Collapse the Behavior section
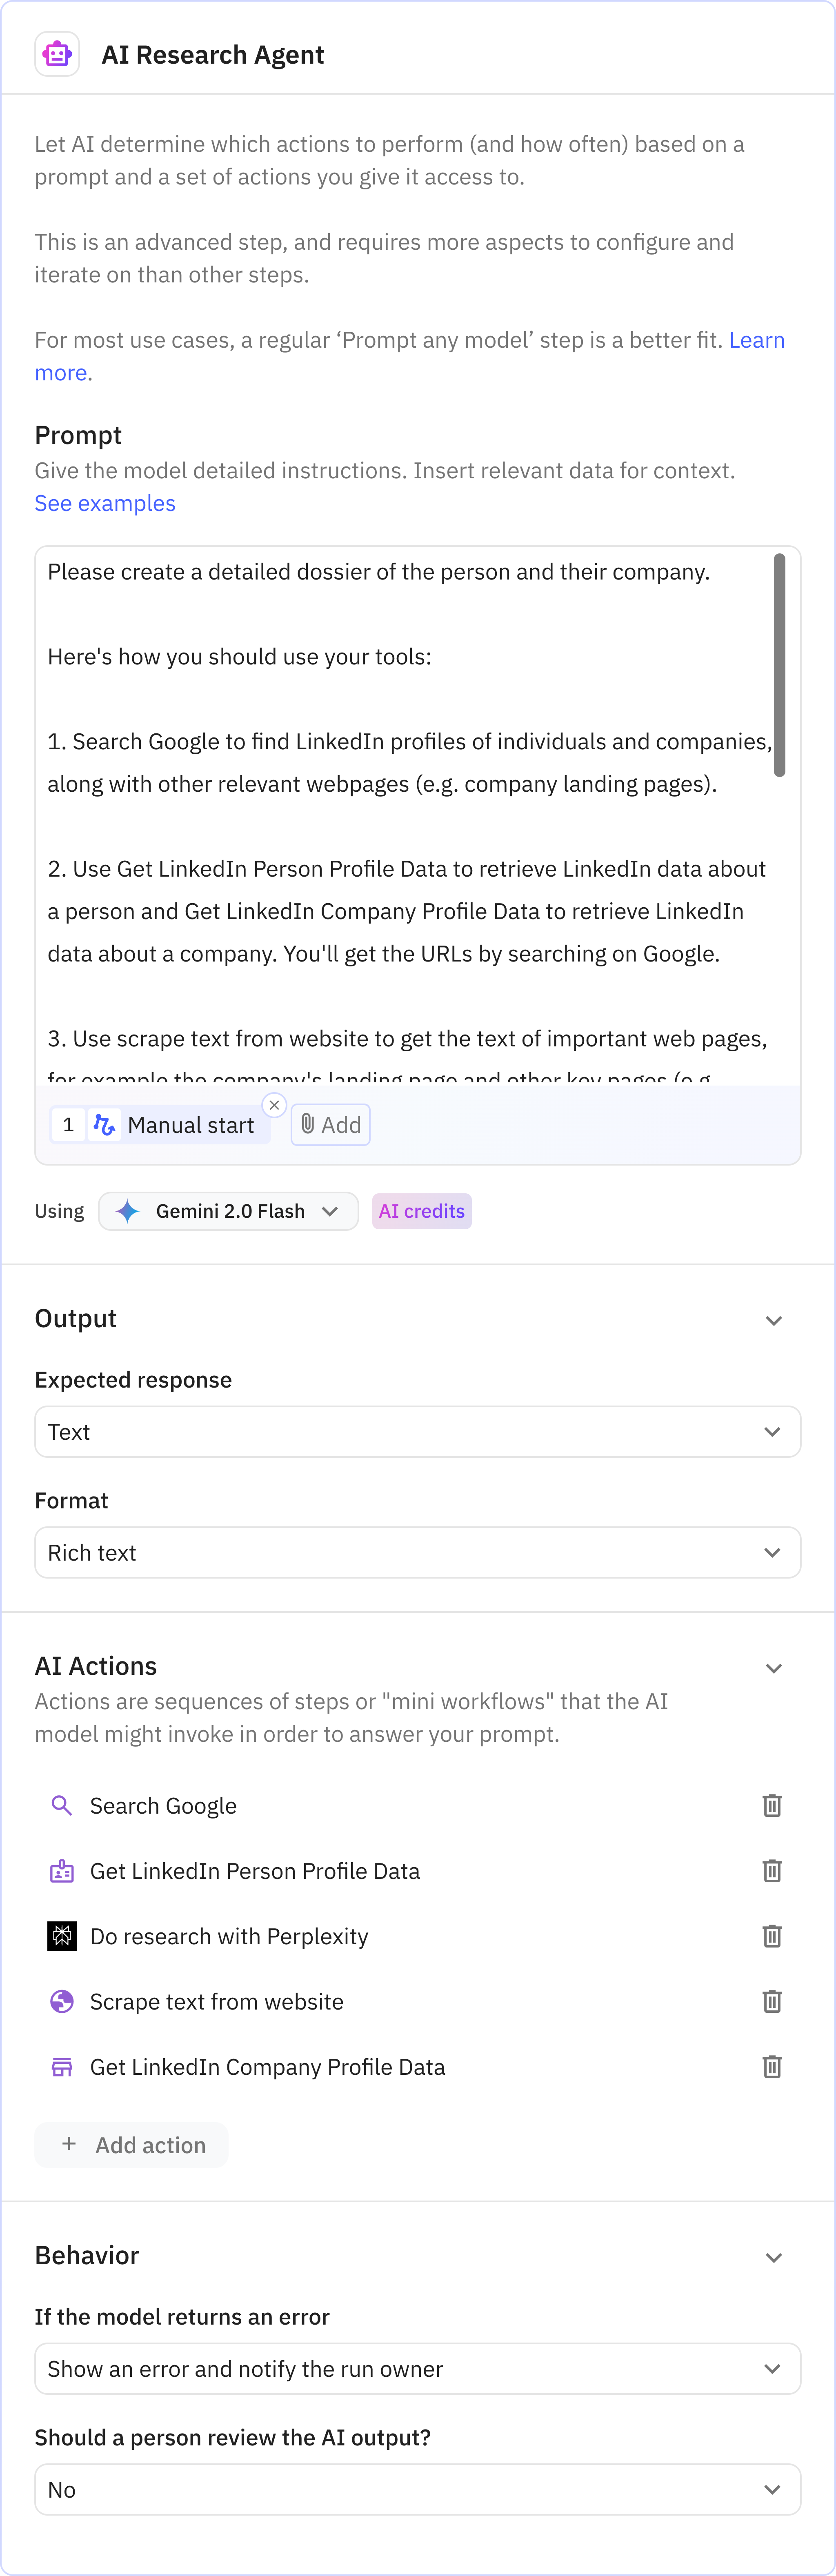Viewport: 836px width, 2576px height. [773, 2257]
